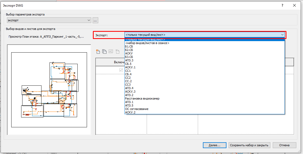
Task: Click the floor plan preview thumbnail
Action: 49,89
